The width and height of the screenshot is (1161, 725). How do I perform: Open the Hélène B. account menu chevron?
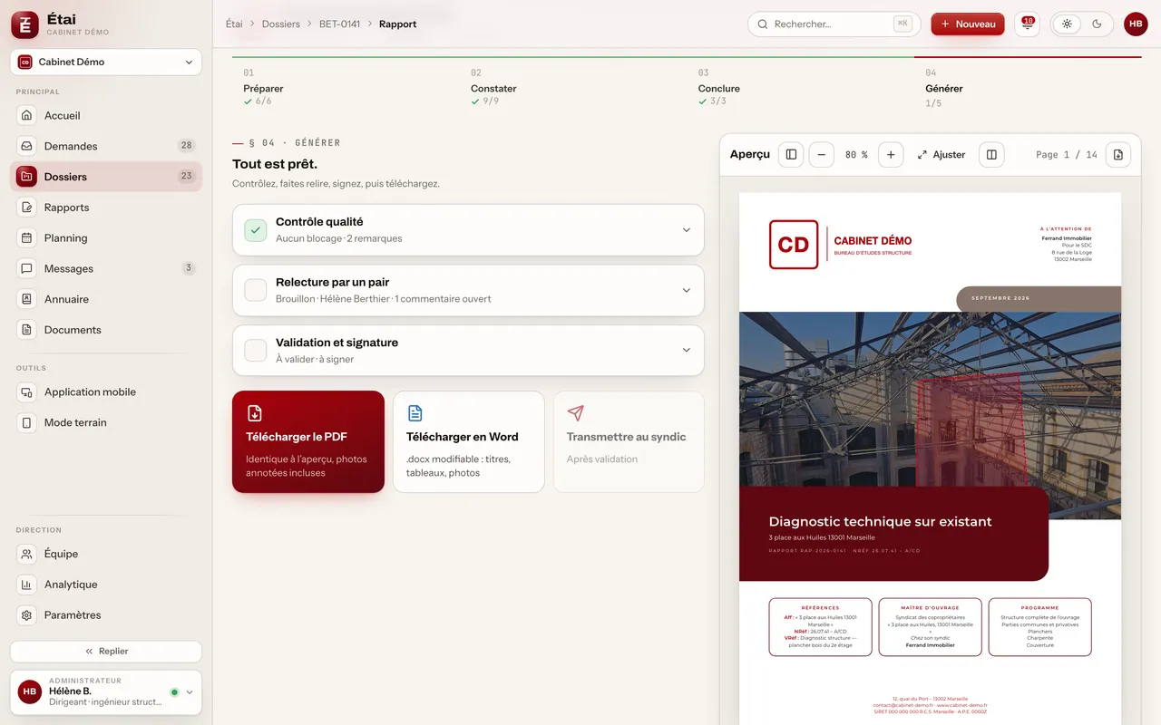(190, 692)
